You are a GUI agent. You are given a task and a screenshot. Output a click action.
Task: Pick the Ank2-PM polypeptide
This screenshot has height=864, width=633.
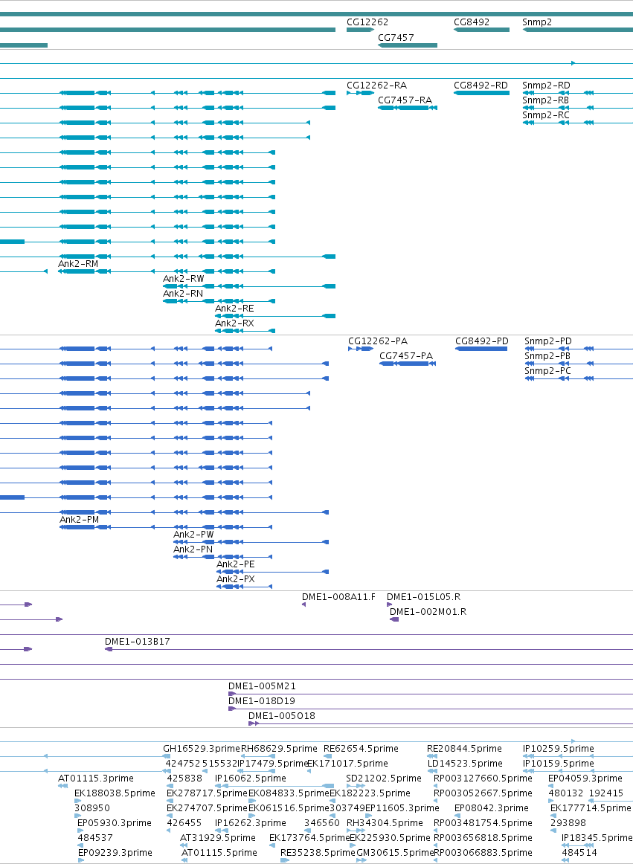(166, 527)
